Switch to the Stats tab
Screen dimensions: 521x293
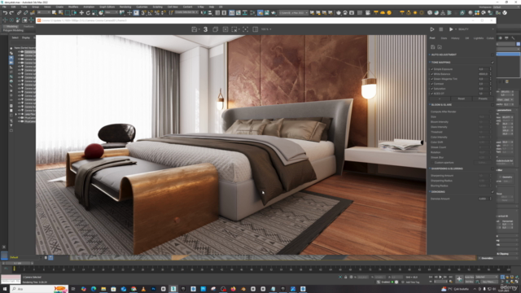pos(444,38)
